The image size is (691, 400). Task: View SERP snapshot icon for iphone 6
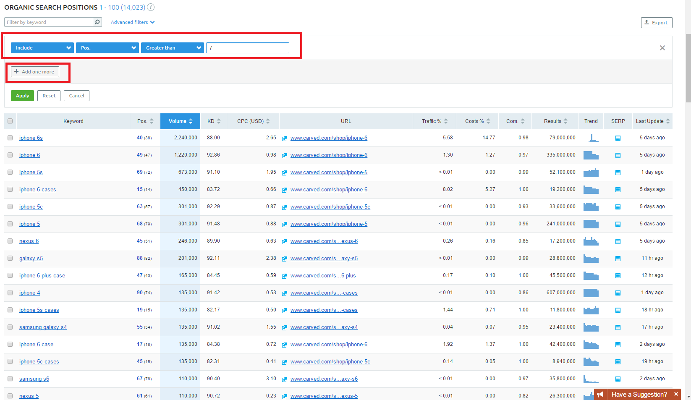click(618, 155)
